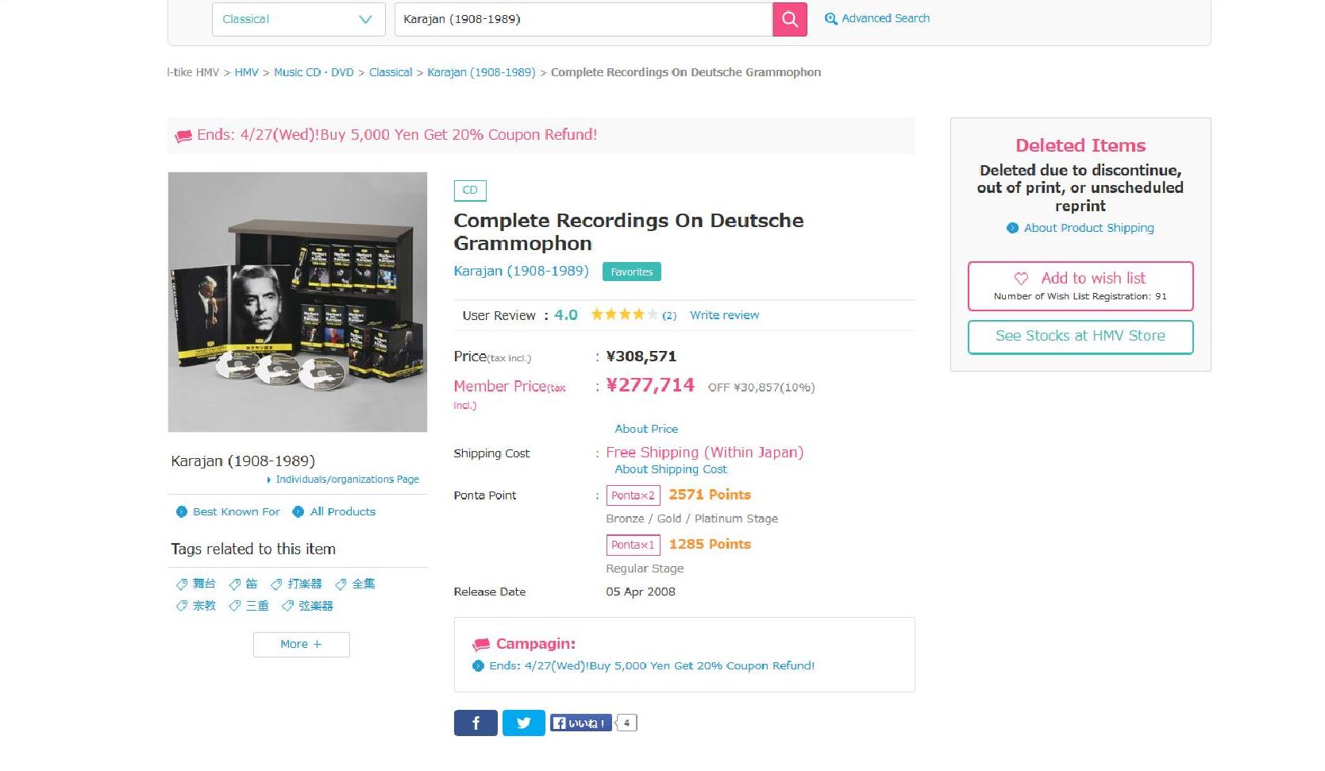The width and height of the screenshot is (1325, 771).
Task: Click the 弦楽器 tag
Action: tap(315, 606)
